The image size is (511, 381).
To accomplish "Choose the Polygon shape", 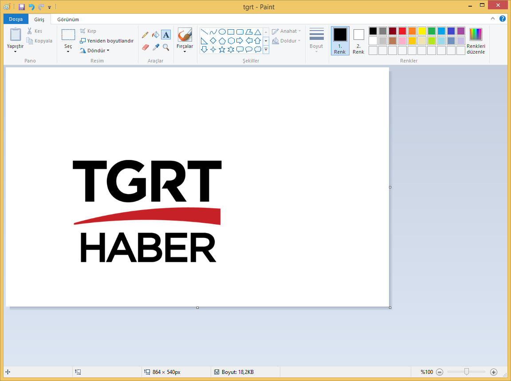I will click(x=249, y=32).
